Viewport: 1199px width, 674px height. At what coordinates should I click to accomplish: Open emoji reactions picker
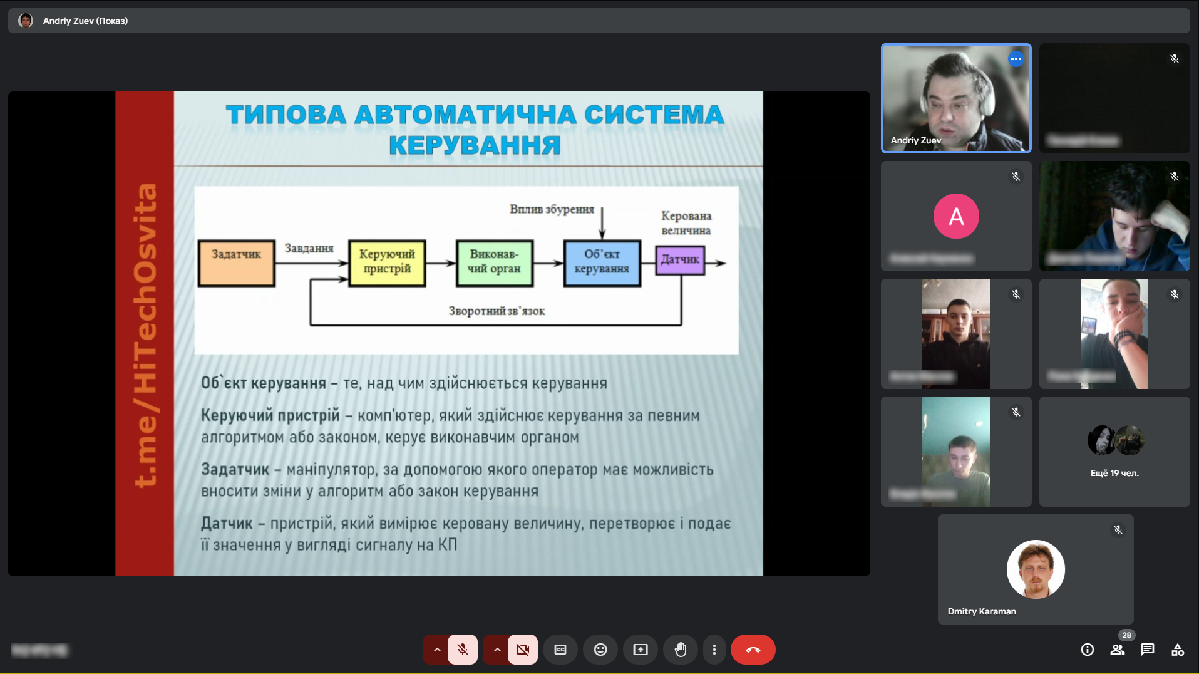(x=600, y=650)
